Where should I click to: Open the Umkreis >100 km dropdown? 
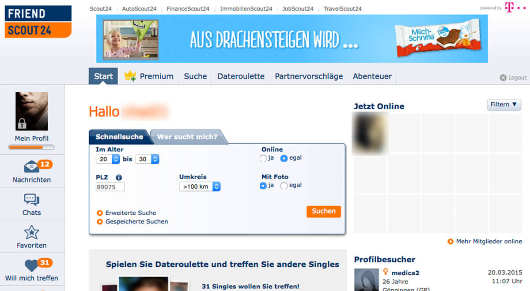200,187
